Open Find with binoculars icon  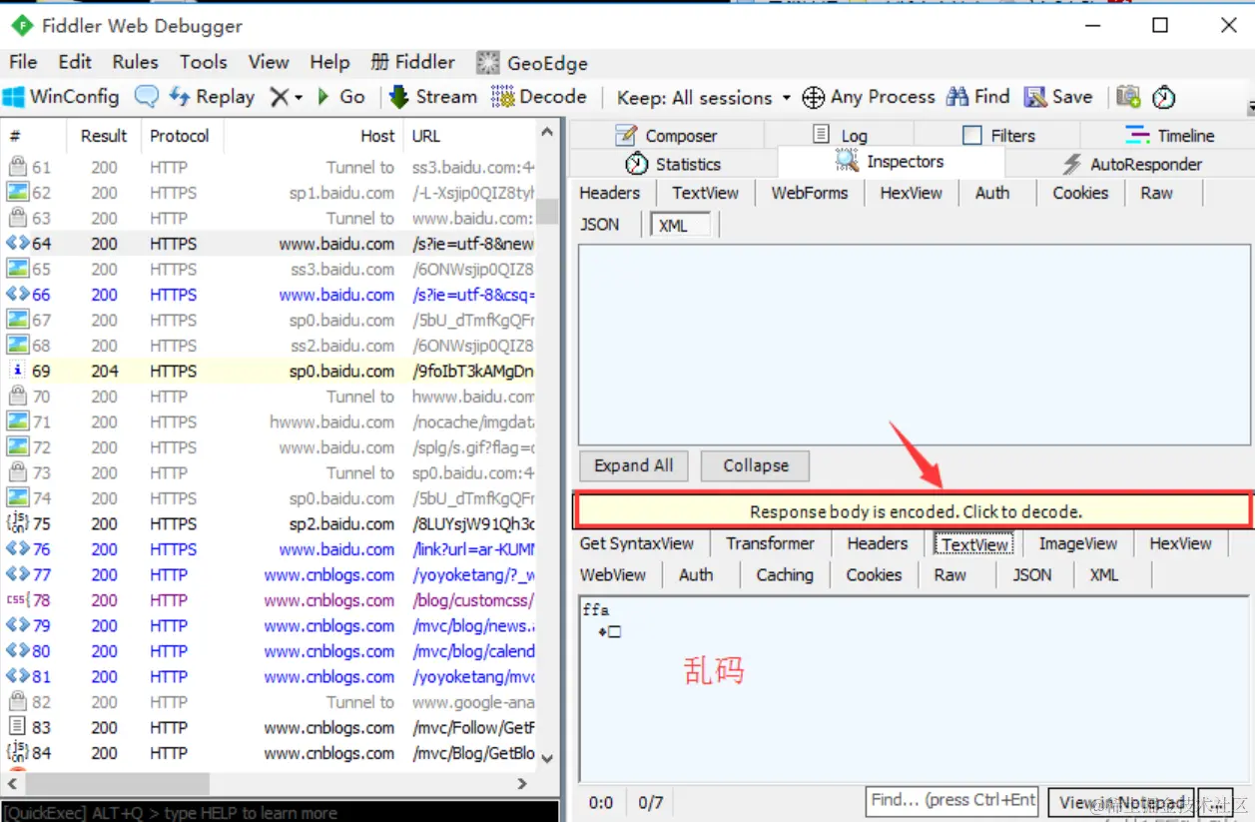[x=978, y=97]
